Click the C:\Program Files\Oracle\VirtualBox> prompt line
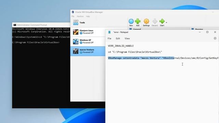 point(36,42)
